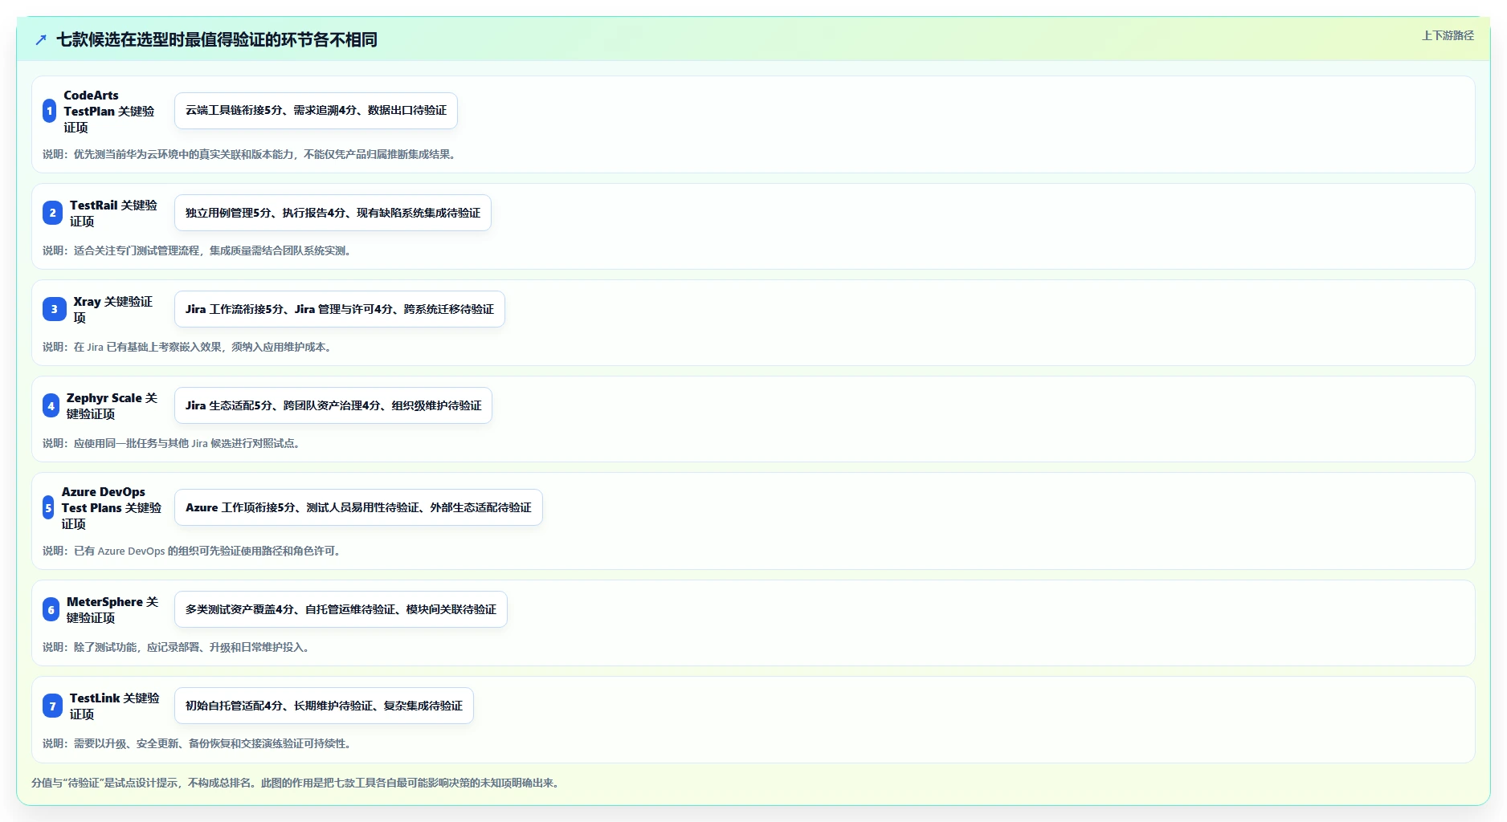The width and height of the screenshot is (1507, 822).
Task: Click the chip 初始自托管适配4分、长期维护待验证
Action: pyautogui.click(x=324, y=706)
